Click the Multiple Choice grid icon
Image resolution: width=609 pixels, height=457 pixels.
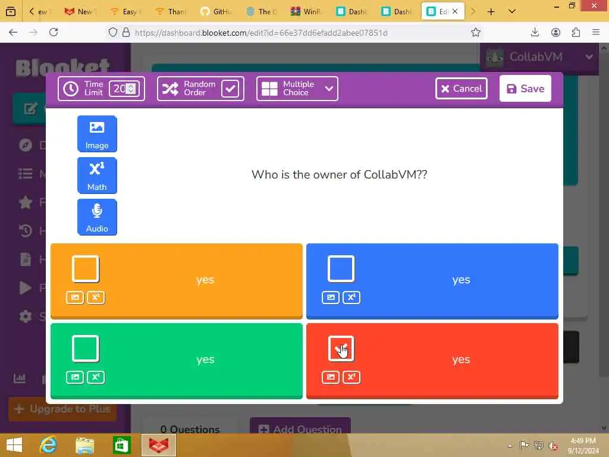click(269, 89)
